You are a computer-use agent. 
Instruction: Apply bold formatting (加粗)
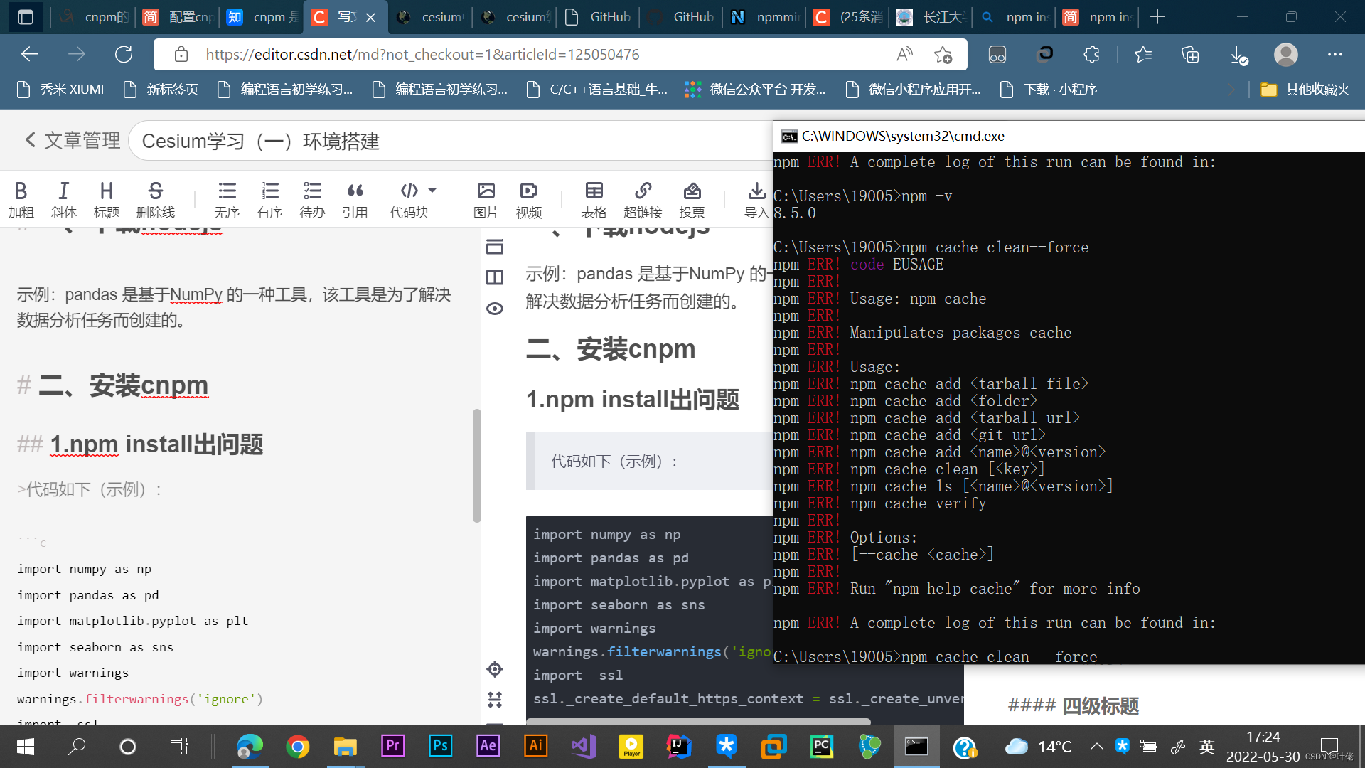pos(21,199)
